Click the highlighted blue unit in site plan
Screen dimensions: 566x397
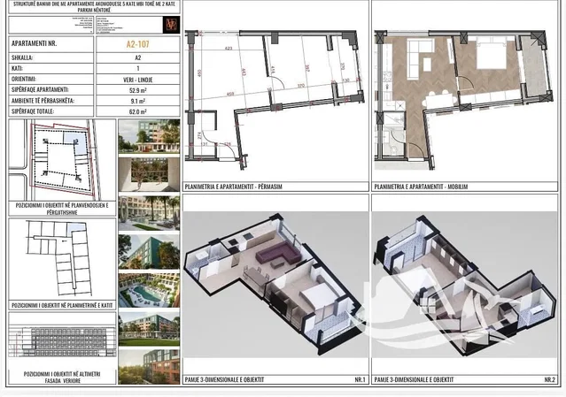(75, 141)
